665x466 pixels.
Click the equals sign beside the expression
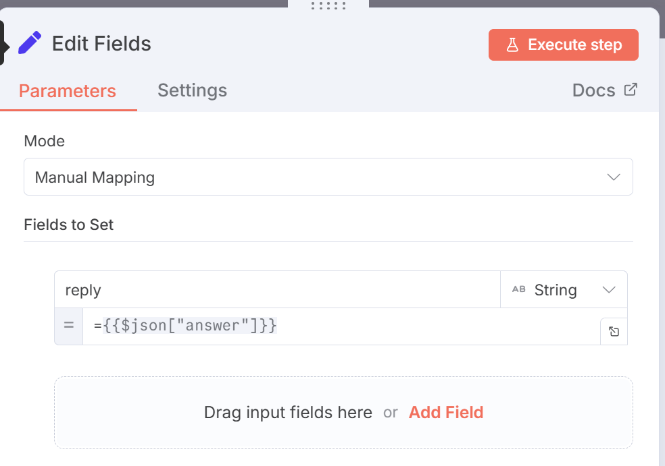click(68, 326)
